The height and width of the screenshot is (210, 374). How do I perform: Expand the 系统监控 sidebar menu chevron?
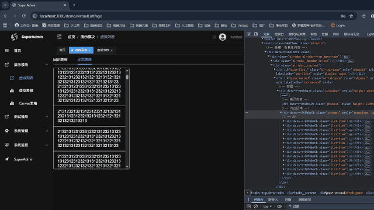tap(47, 145)
